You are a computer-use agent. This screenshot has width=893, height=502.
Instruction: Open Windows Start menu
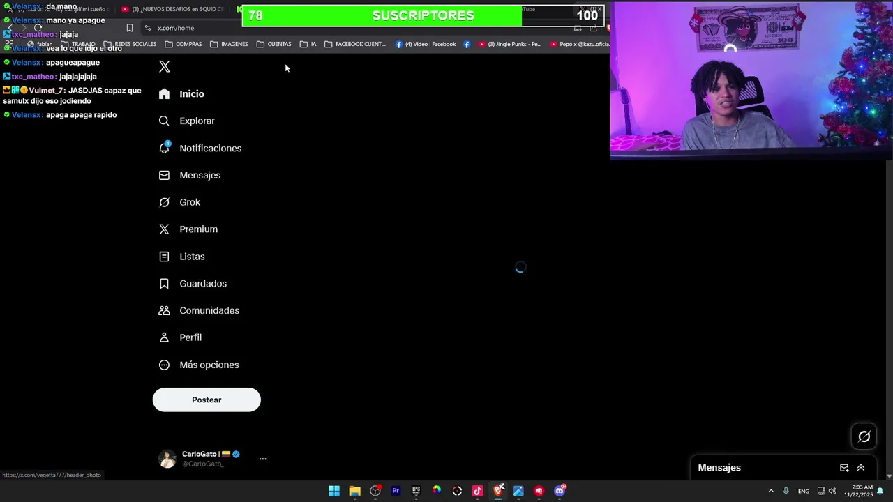pos(334,491)
